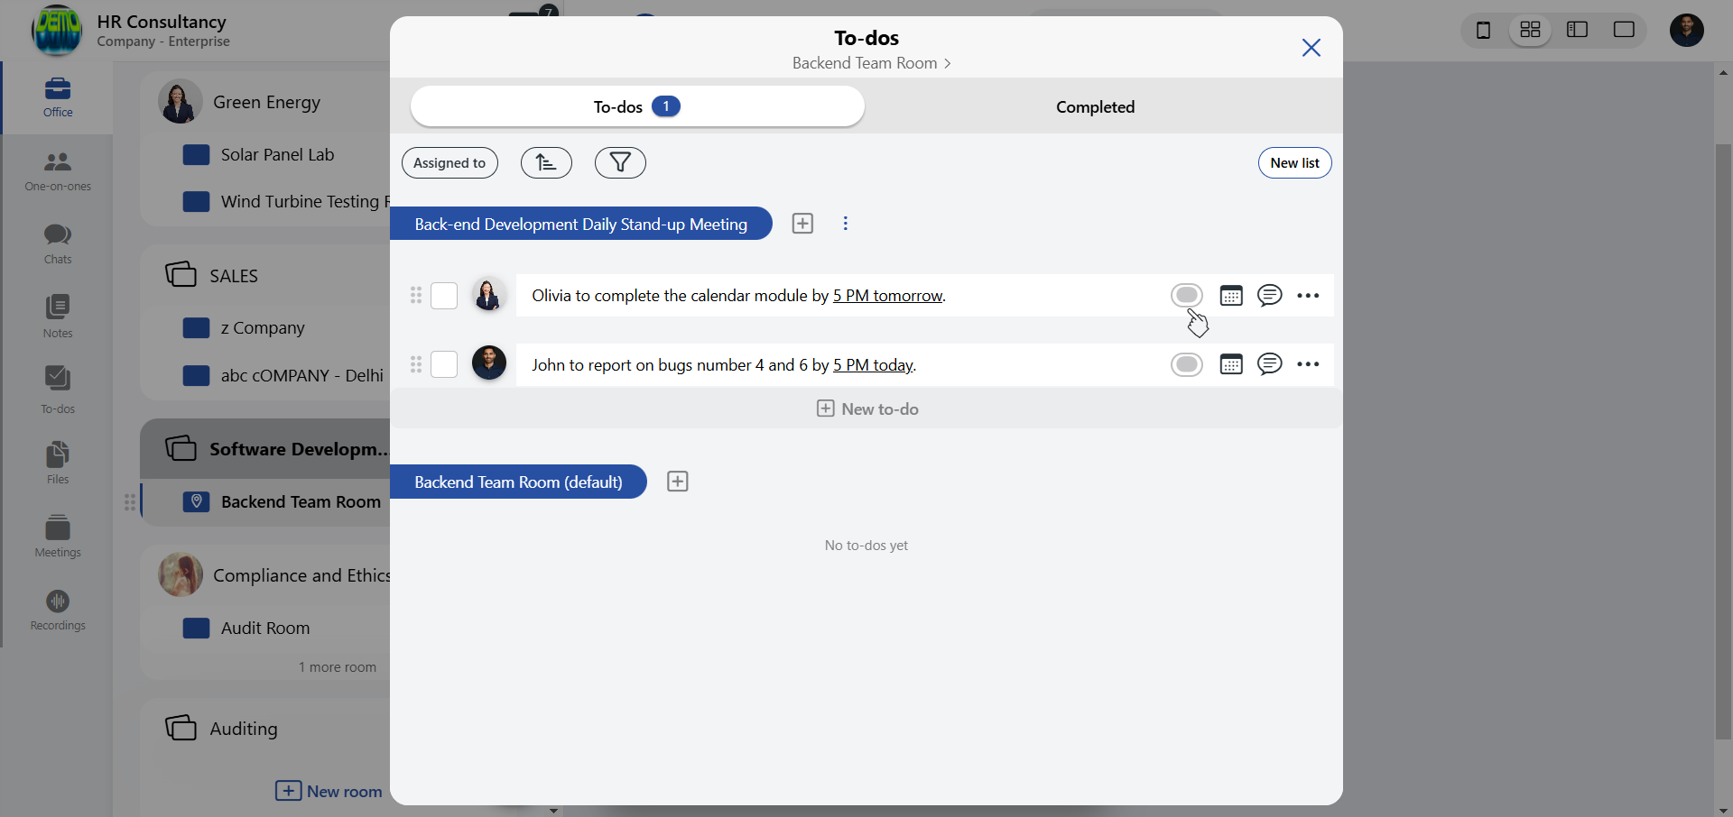Open Backend Team Room breadcrumb link

[x=872, y=63]
